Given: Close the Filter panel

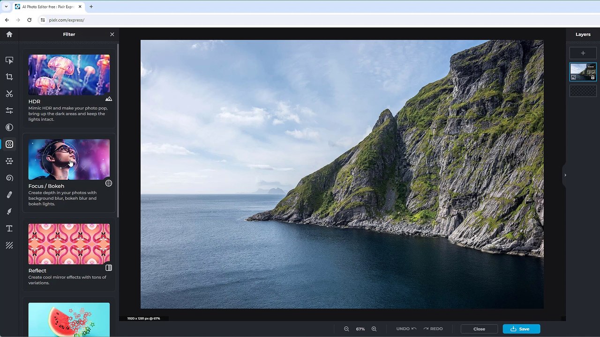Looking at the screenshot, I should tap(112, 34).
